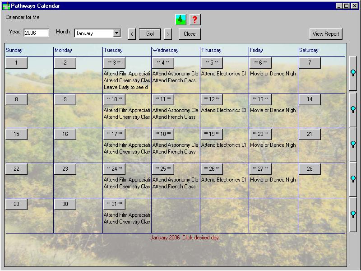Click the pin button beside the first week
Image resolution: width=361 pixels, height=271 pixels.
point(353,73)
